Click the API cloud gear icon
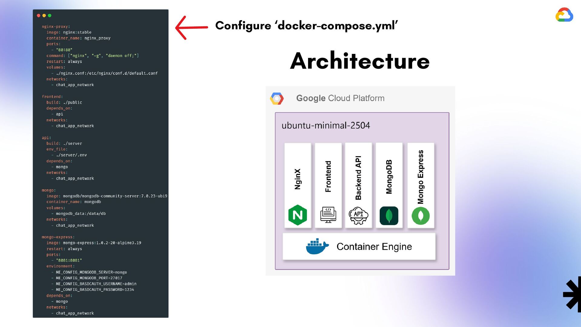 [x=358, y=215]
